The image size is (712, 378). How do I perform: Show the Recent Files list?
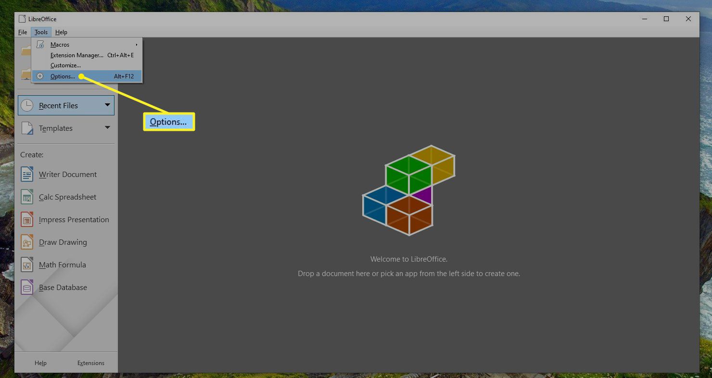coord(66,105)
